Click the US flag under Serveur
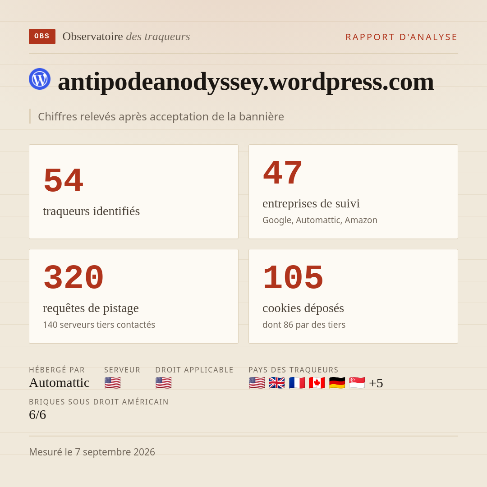 pyautogui.click(x=112, y=383)
